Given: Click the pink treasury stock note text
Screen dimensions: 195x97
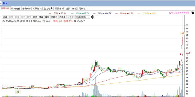Looking at the screenshot, I should pyautogui.click(x=180, y=13).
